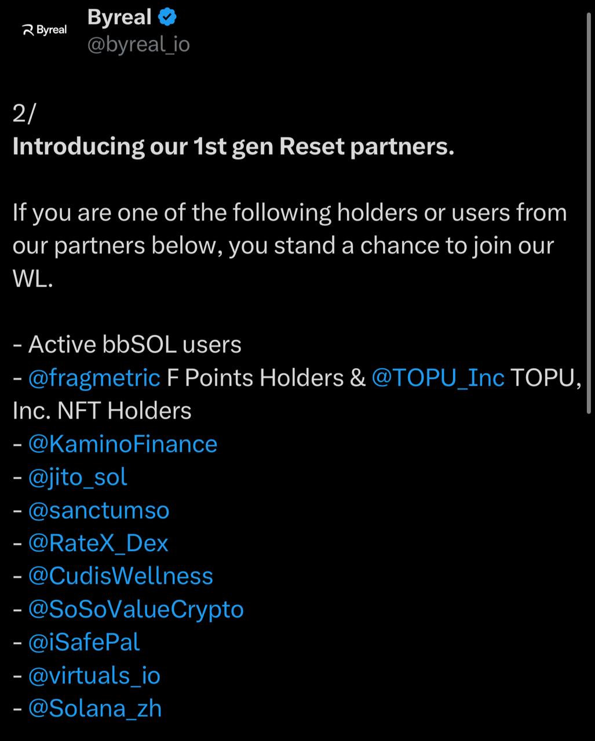Visit the @jito_sol profile link

(78, 478)
